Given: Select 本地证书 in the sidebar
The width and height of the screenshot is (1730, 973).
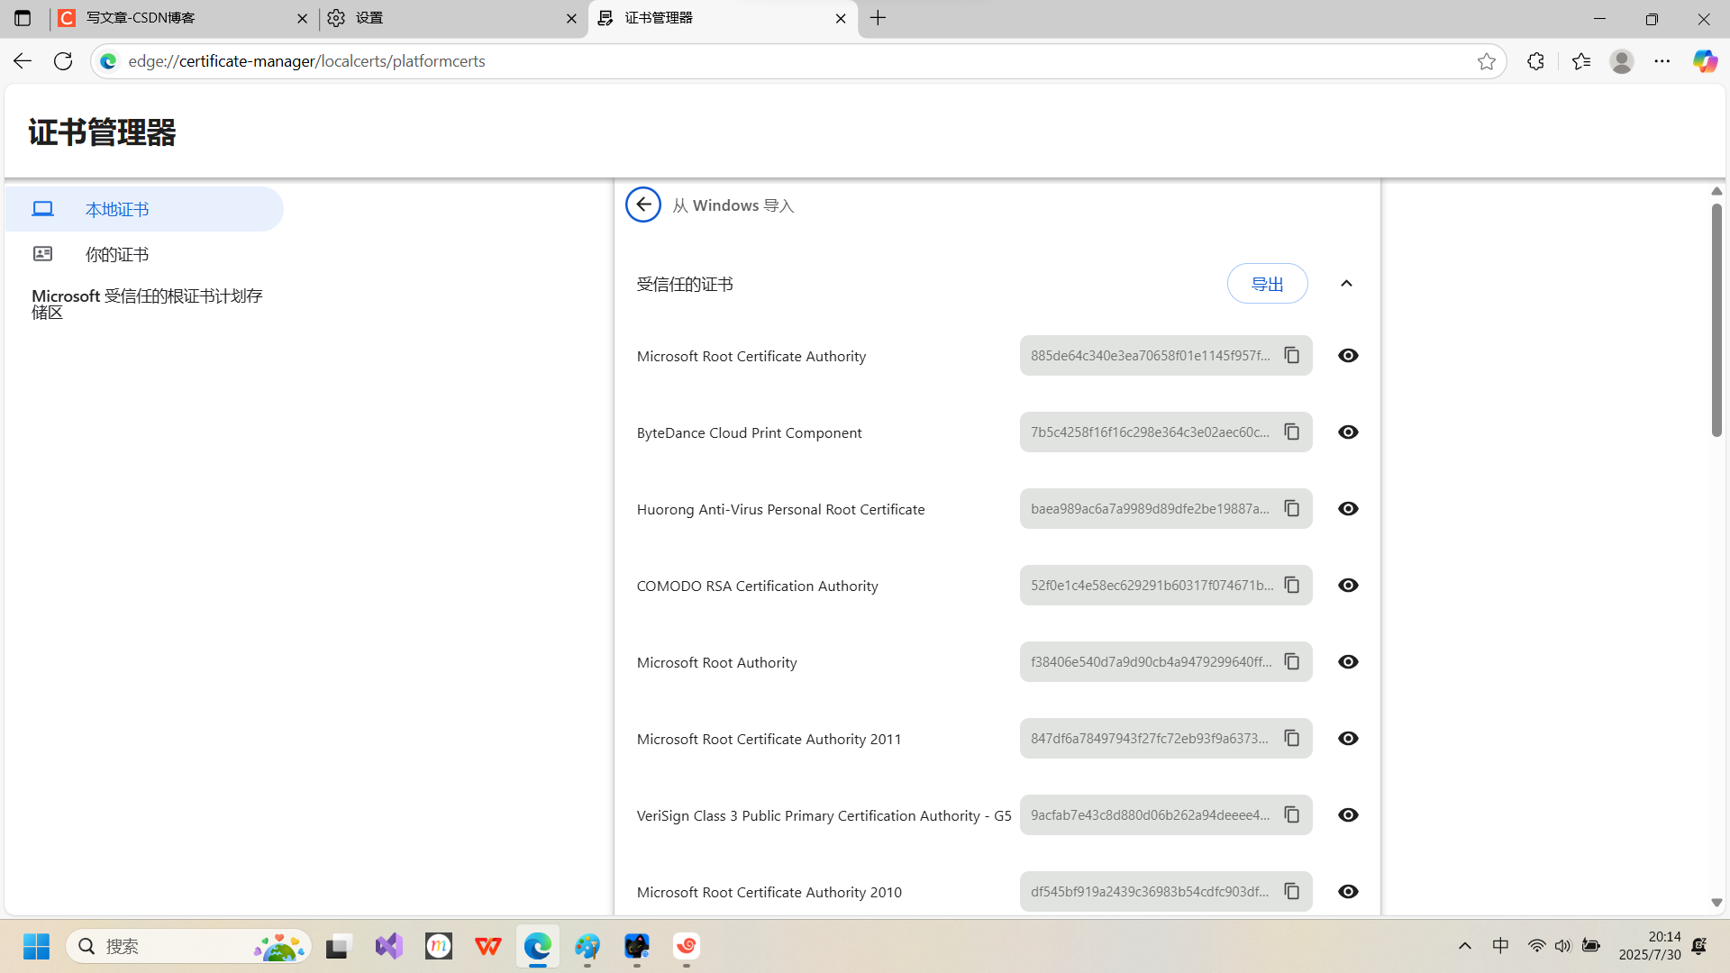Looking at the screenshot, I should (x=144, y=209).
